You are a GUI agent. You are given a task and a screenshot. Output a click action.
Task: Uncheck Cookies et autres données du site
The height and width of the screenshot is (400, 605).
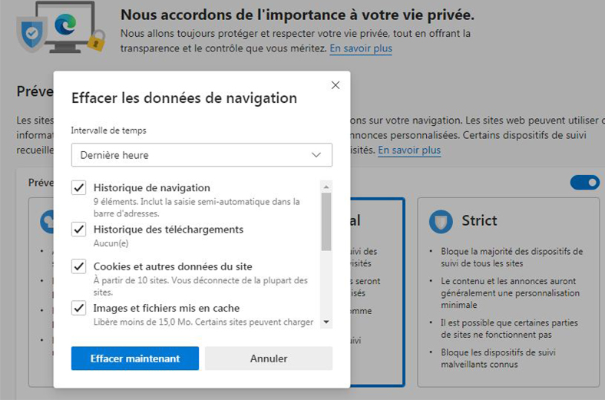(79, 266)
